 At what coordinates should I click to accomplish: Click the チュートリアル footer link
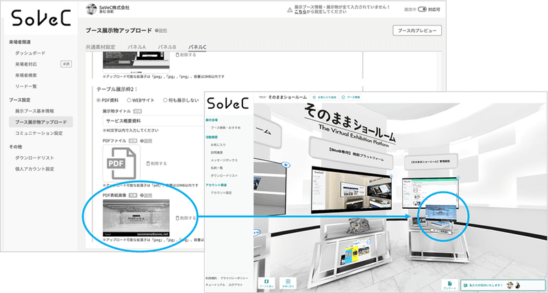tap(216, 285)
